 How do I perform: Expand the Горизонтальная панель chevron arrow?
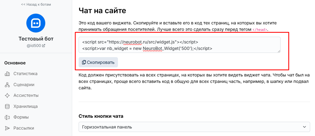tap(305, 127)
